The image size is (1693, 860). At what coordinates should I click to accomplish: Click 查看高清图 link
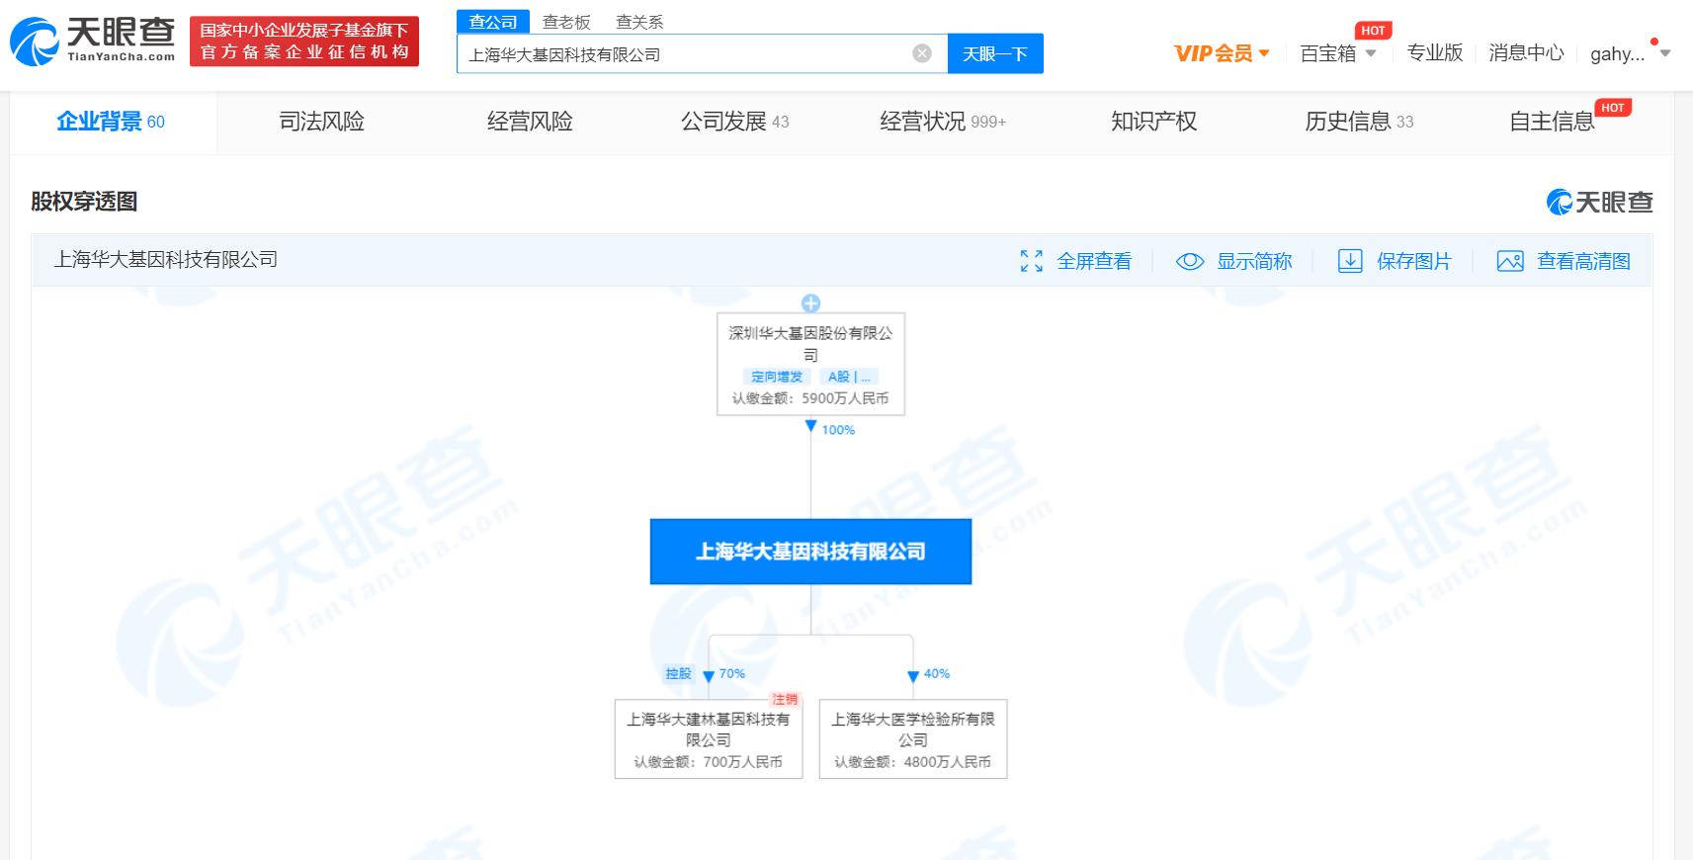point(1583,261)
